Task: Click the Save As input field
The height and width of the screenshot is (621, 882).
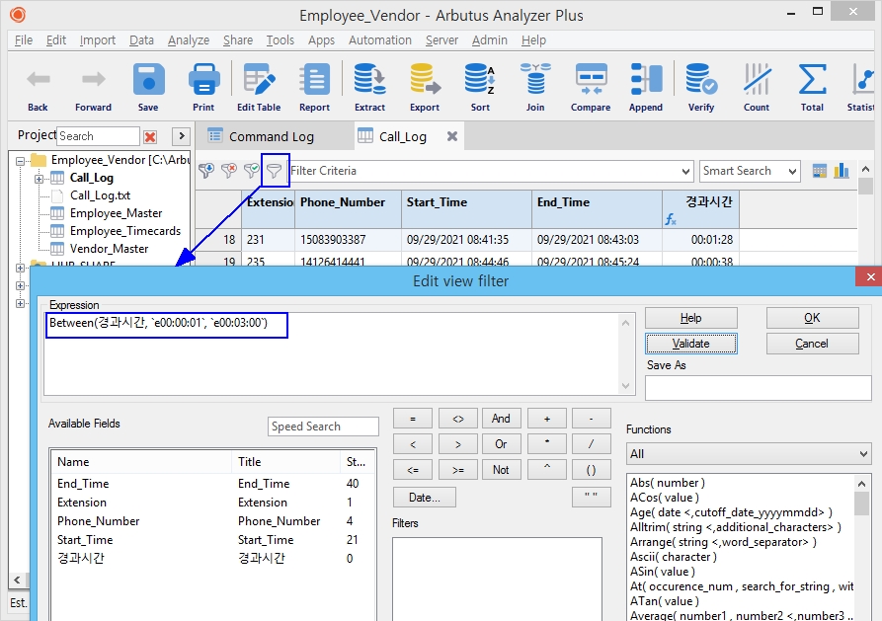Action: [759, 388]
